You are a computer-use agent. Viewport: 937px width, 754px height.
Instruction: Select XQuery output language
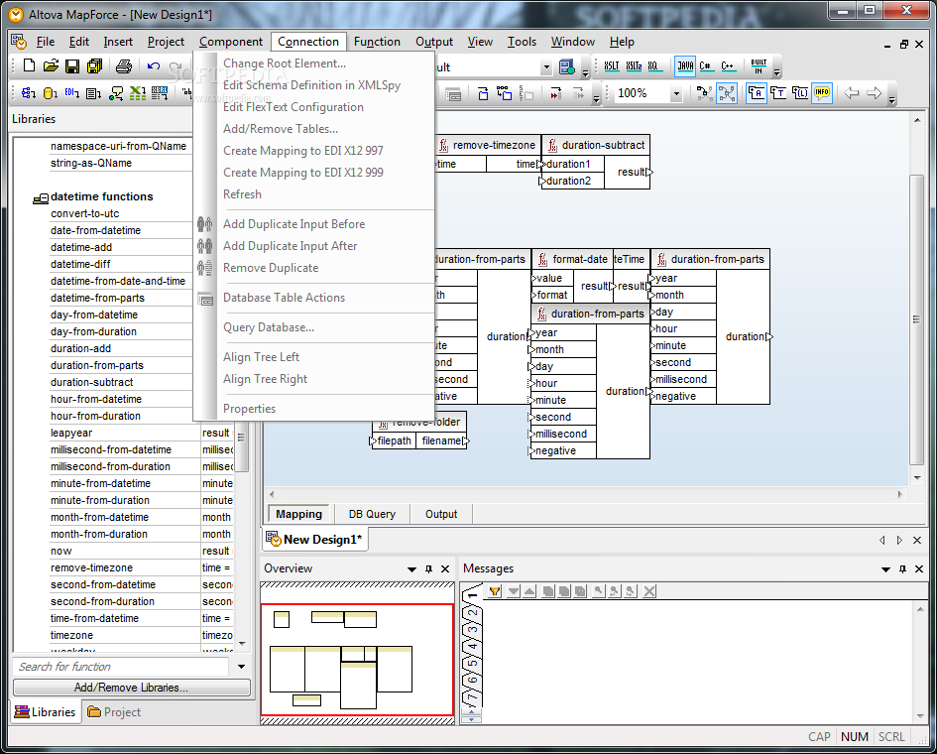pyautogui.click(x=654, y=66)
